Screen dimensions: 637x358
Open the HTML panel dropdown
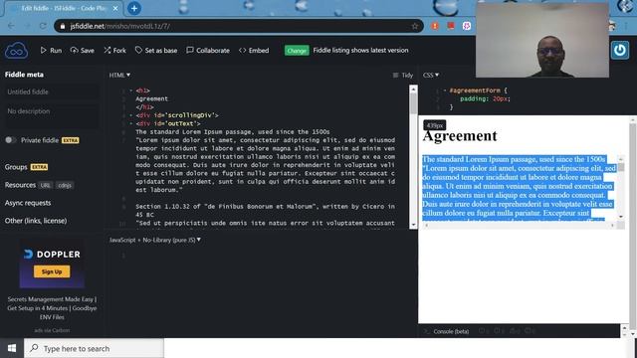point(119,76)
